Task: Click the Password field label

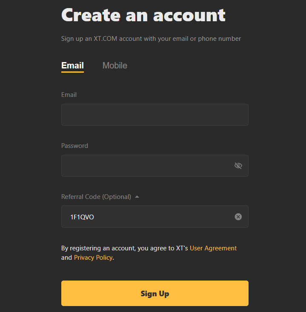Action: point(74,146)
